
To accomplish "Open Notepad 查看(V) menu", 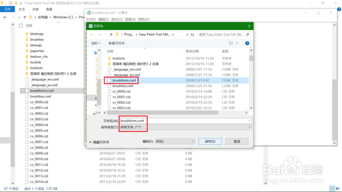I will coord(130,19).
